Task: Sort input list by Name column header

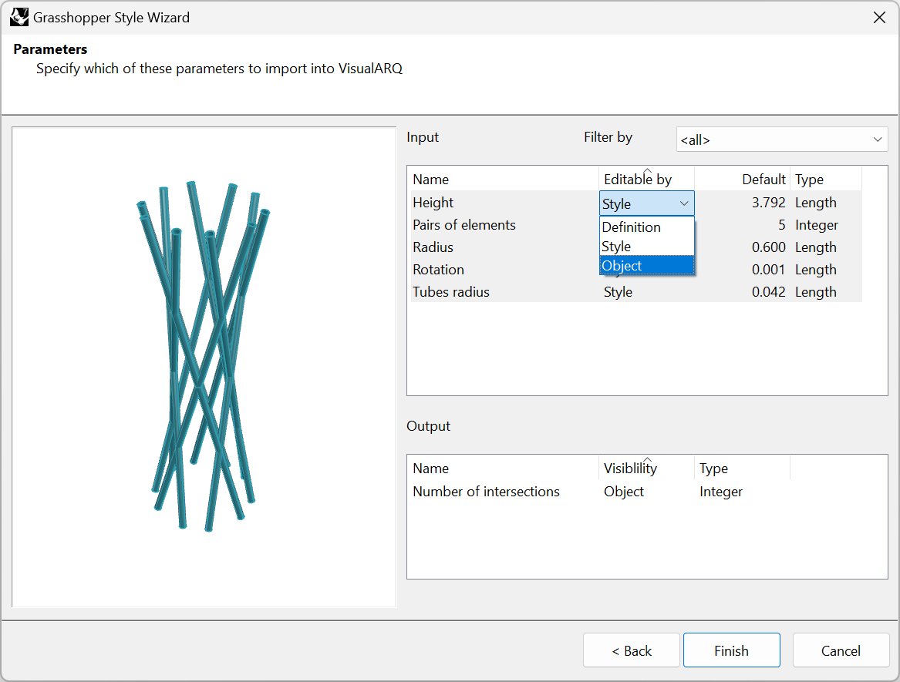Action: 504,180
